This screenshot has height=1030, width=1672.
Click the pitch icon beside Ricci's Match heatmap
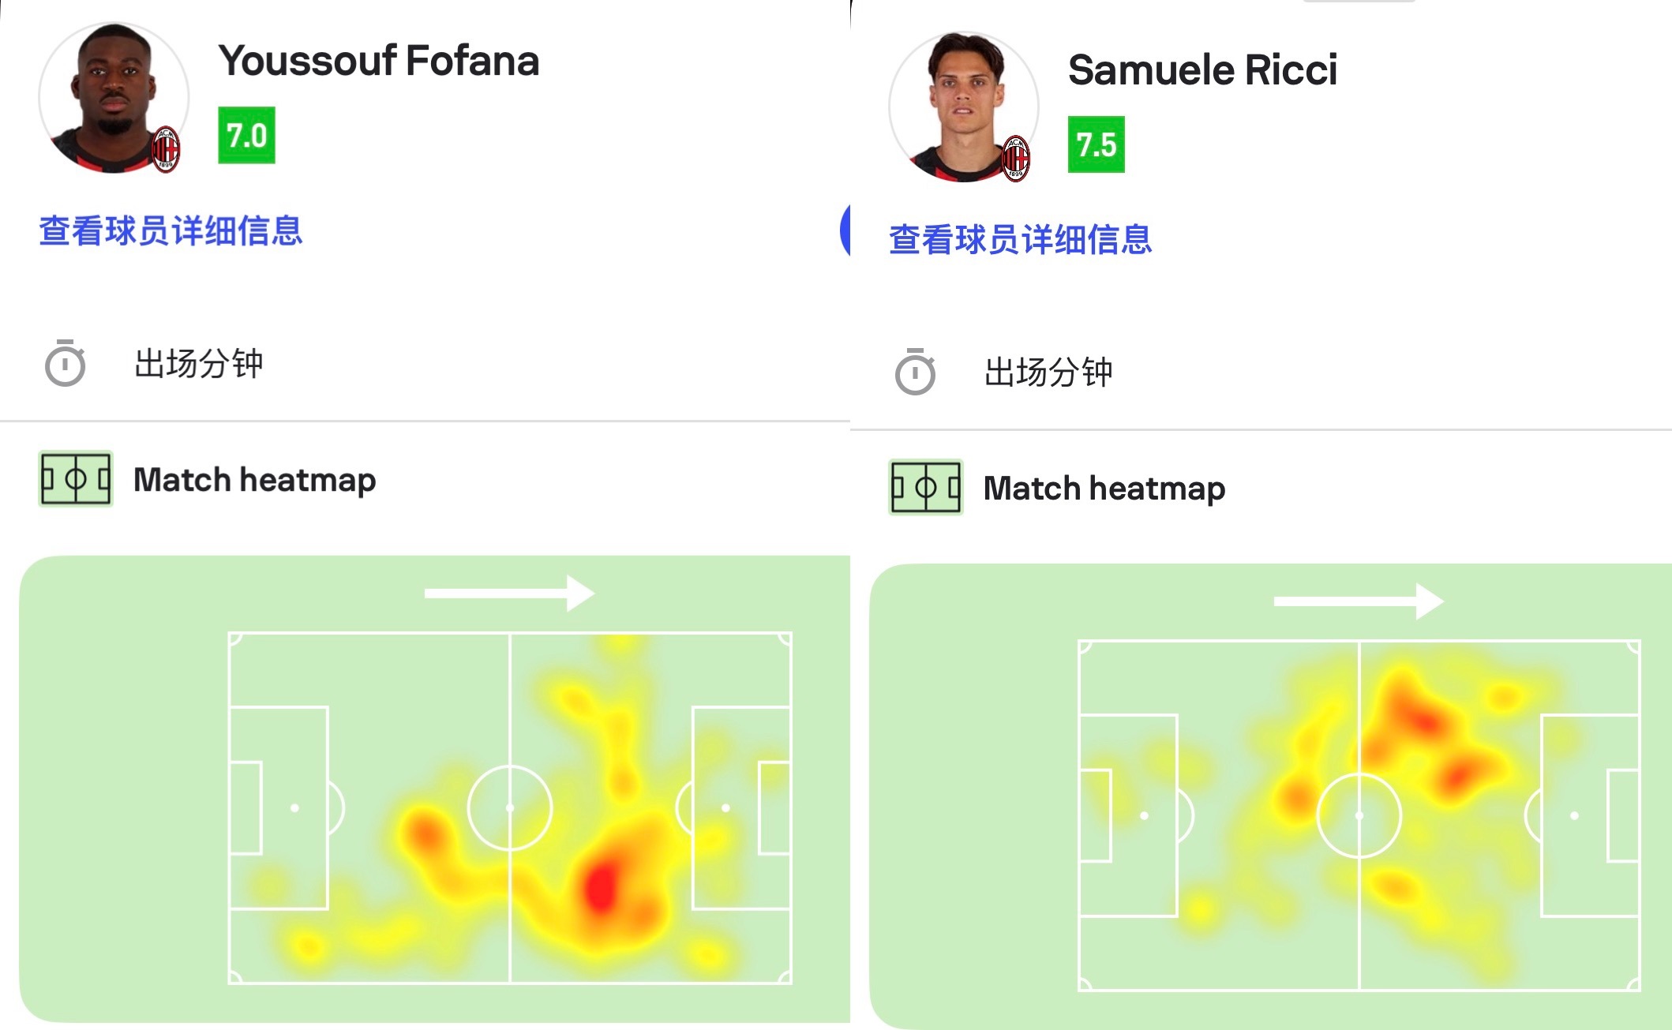(x=926, y=488)
